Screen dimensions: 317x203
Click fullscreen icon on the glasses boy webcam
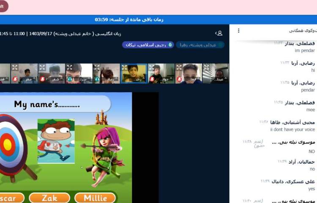(x=179, y=67)
